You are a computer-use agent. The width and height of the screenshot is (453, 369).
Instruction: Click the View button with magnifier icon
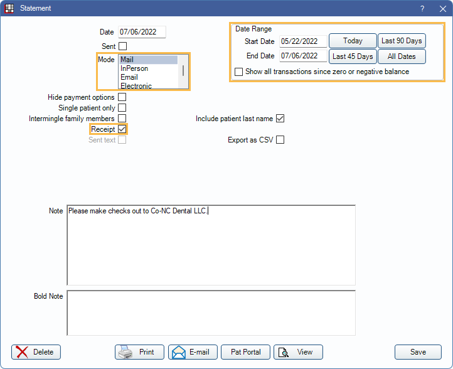tap(298, 352)
